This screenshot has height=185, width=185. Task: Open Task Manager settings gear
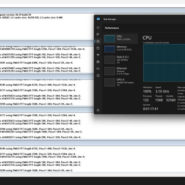(x=98, y=110)
